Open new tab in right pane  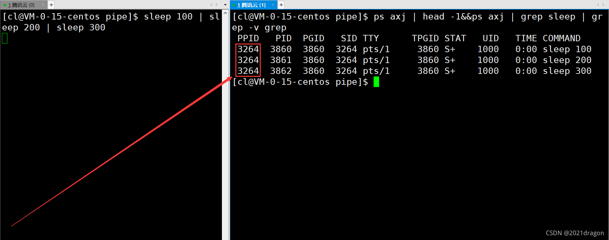pyautogui.click(x=281, y=5)
